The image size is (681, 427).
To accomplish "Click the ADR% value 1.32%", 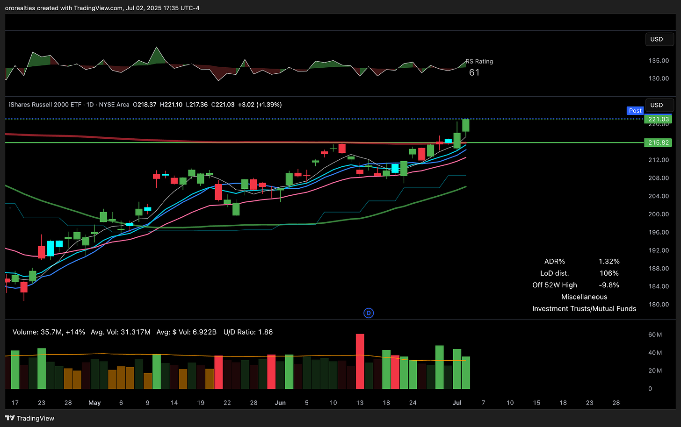I will (x=609, y=262).
